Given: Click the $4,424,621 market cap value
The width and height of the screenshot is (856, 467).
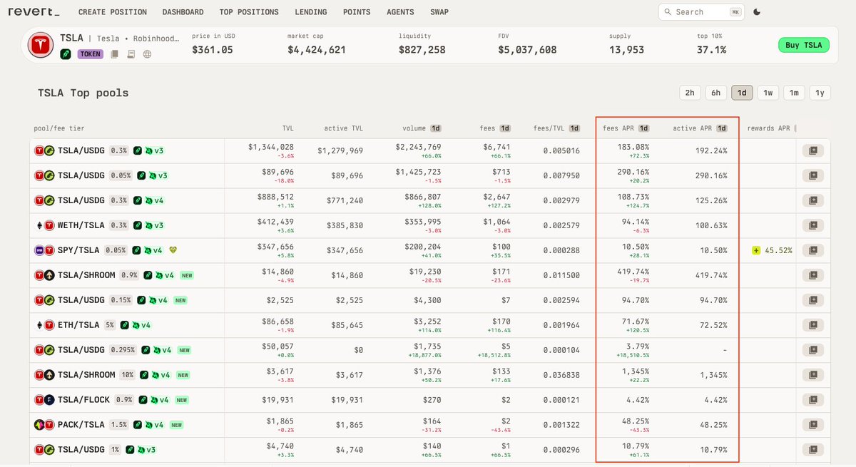Looking at the screenshot, I should (x=317, y=50).
